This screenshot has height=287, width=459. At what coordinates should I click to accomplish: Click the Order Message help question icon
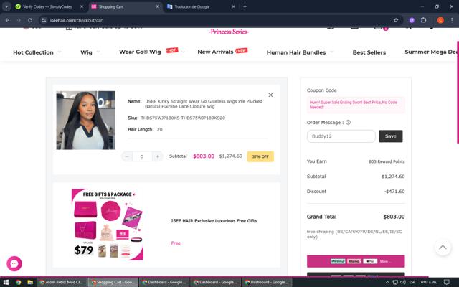[348, 123]
